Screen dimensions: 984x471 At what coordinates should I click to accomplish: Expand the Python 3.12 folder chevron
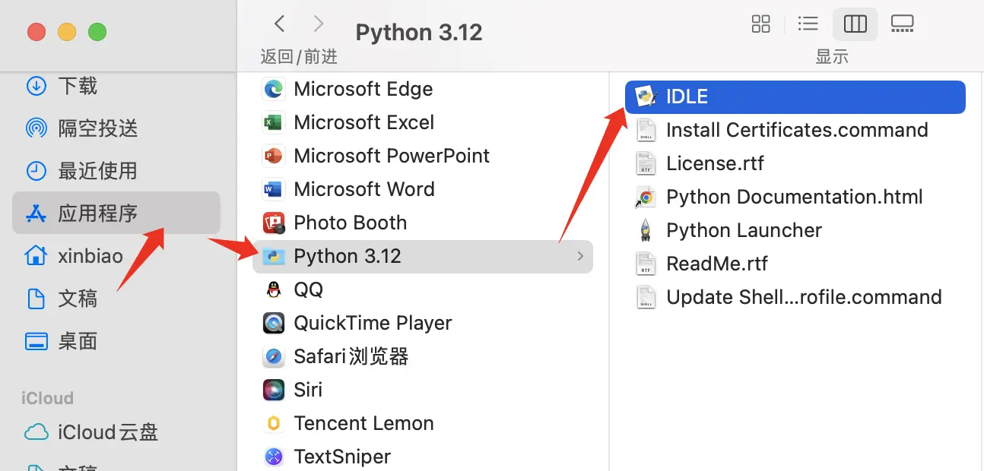pyautogui.click(x=580, y=257)
